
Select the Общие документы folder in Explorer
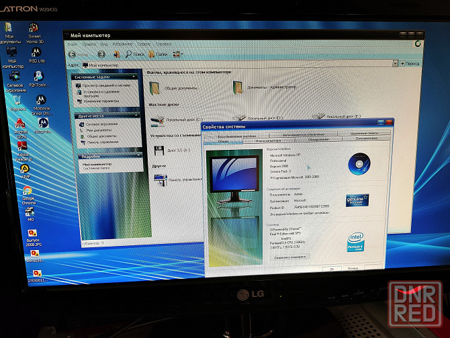click(x=174, y=88)
